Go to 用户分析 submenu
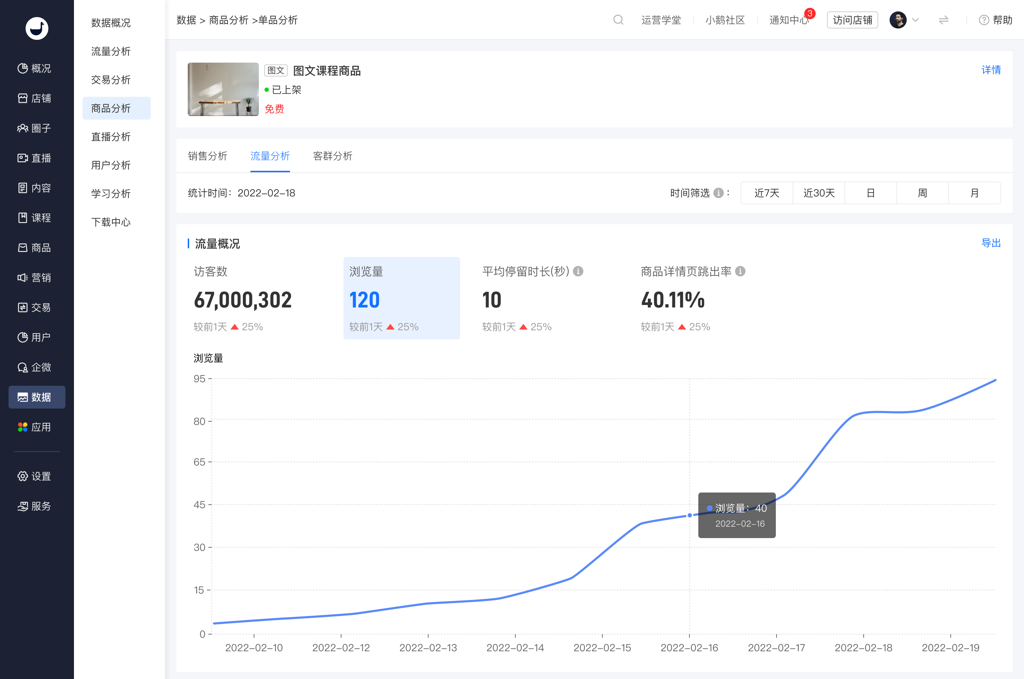The image size is (1024, 679). click(x=111, y=165)
